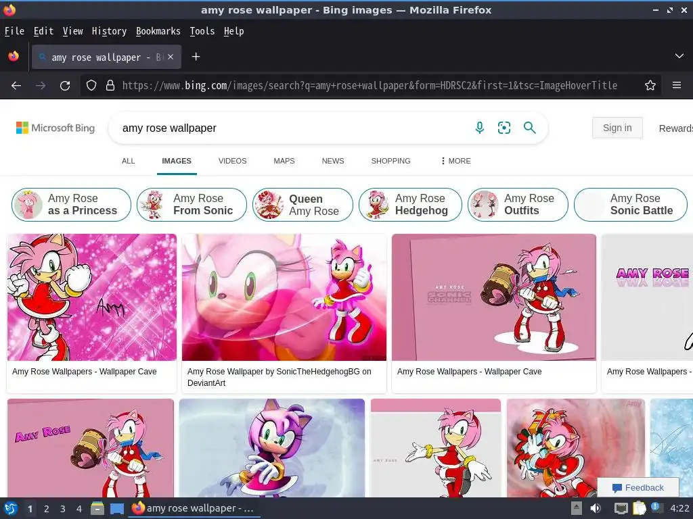
Task: Click the amy rose wallpaper taskbar window entry
Action: (x=194, y=508)
